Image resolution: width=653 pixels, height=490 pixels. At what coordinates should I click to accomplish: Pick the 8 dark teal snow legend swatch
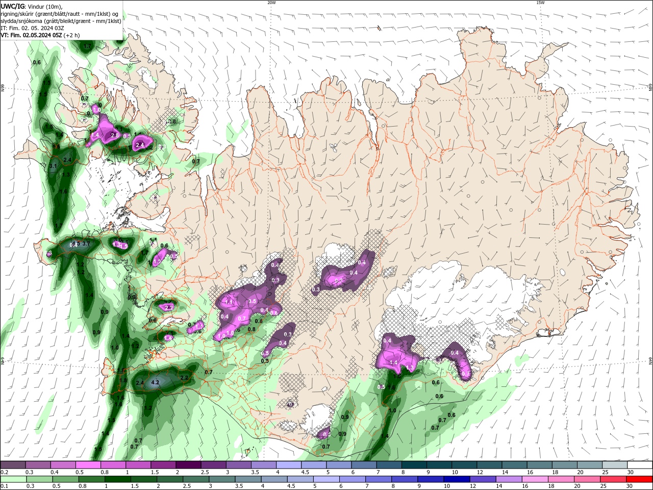tap(414, 464)
